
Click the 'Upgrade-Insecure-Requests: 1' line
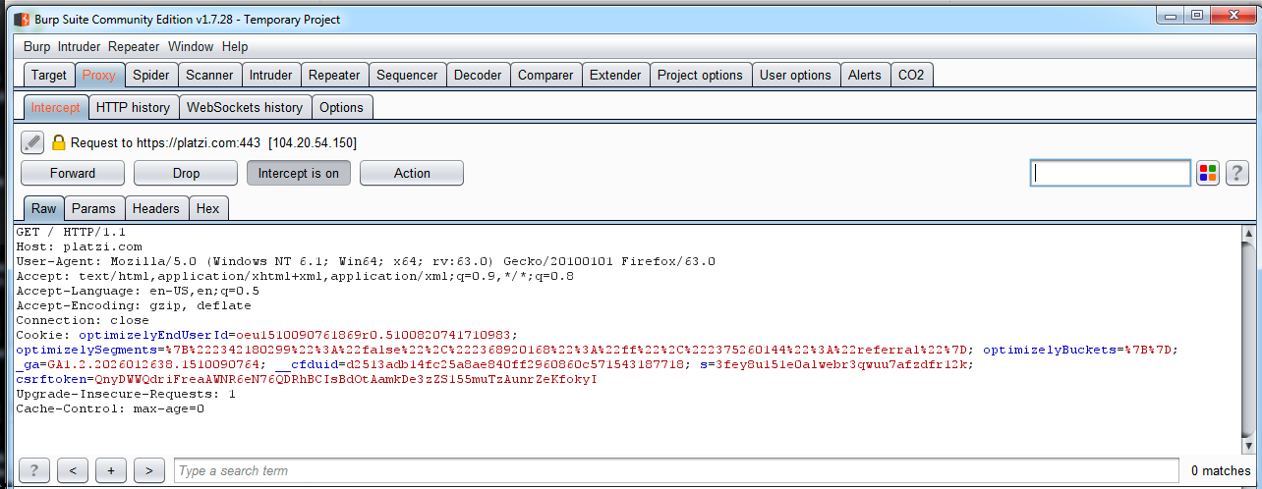click(126, 394)
